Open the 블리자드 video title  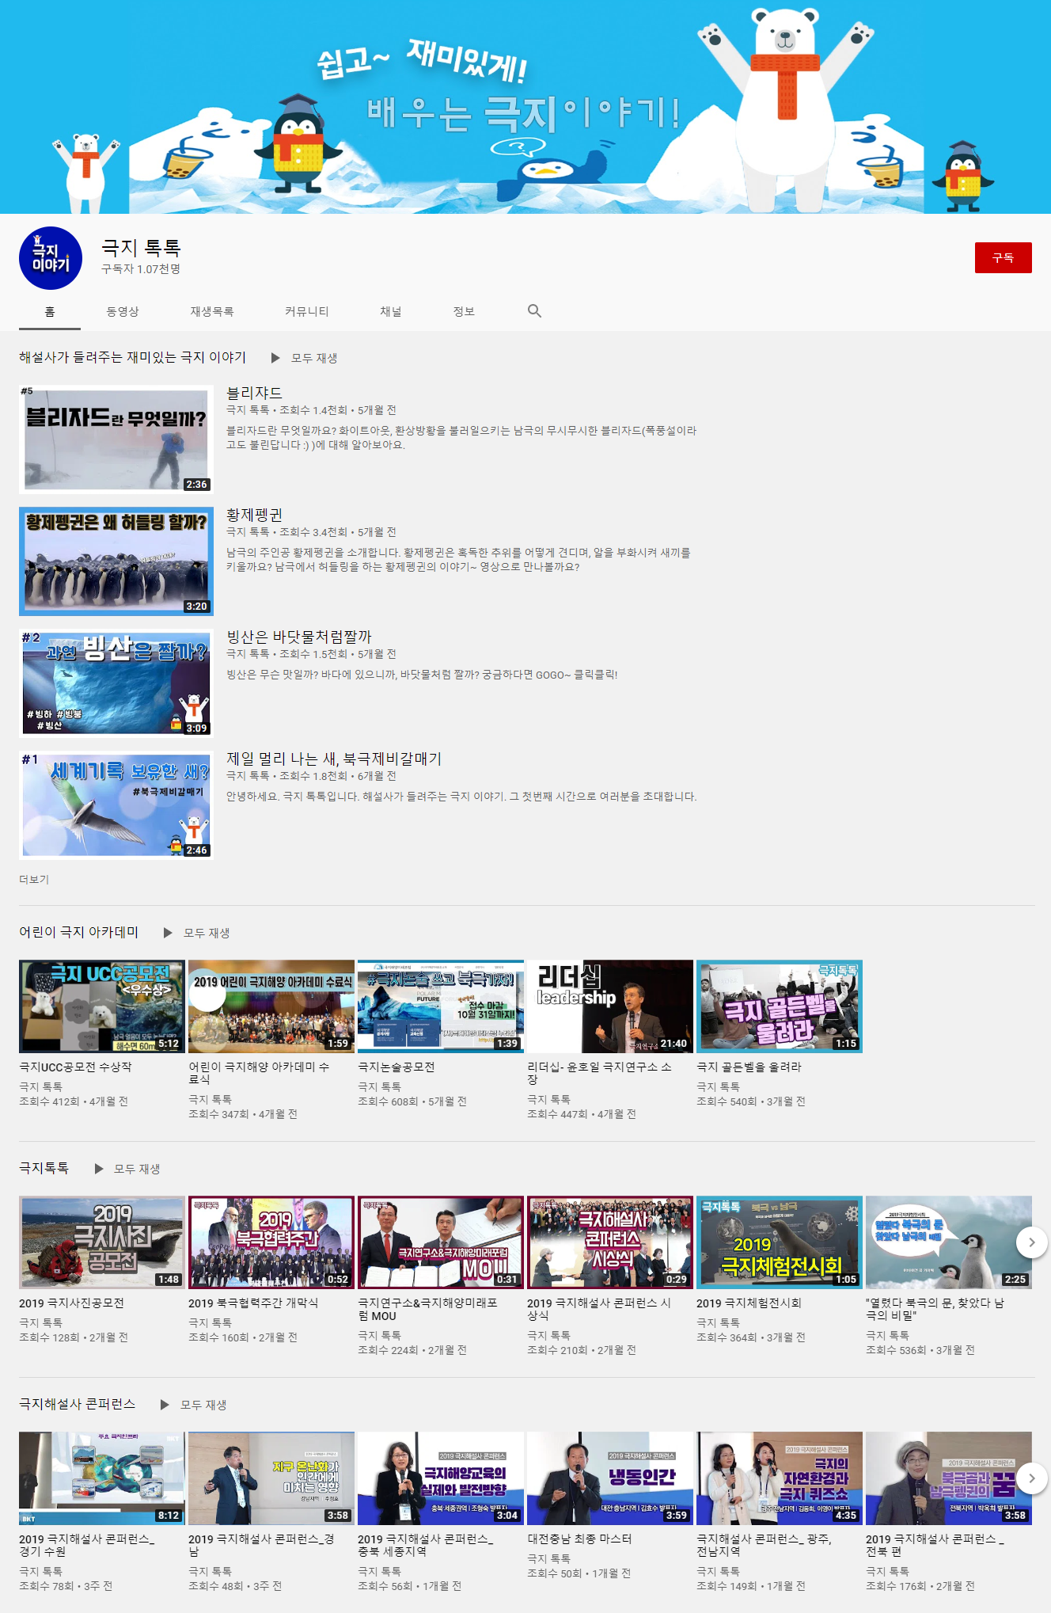point(254,393)
